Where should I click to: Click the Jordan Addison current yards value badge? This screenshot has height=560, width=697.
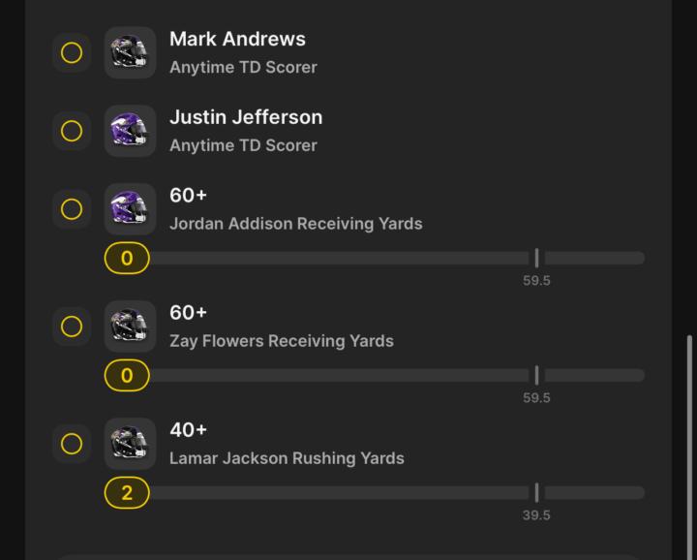point(127,259)
